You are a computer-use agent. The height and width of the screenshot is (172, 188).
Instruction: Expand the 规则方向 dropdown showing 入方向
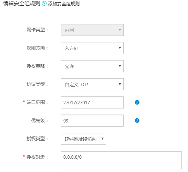(92, 48)
